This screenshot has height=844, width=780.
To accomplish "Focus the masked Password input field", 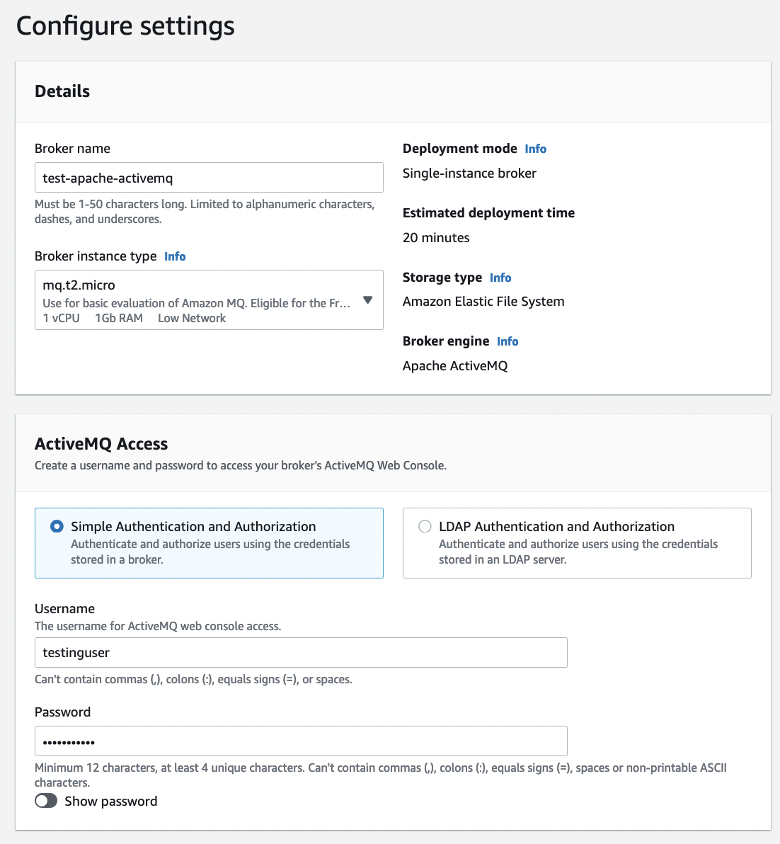I will 301,741.
